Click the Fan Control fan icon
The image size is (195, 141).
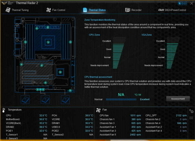point(48,10)
